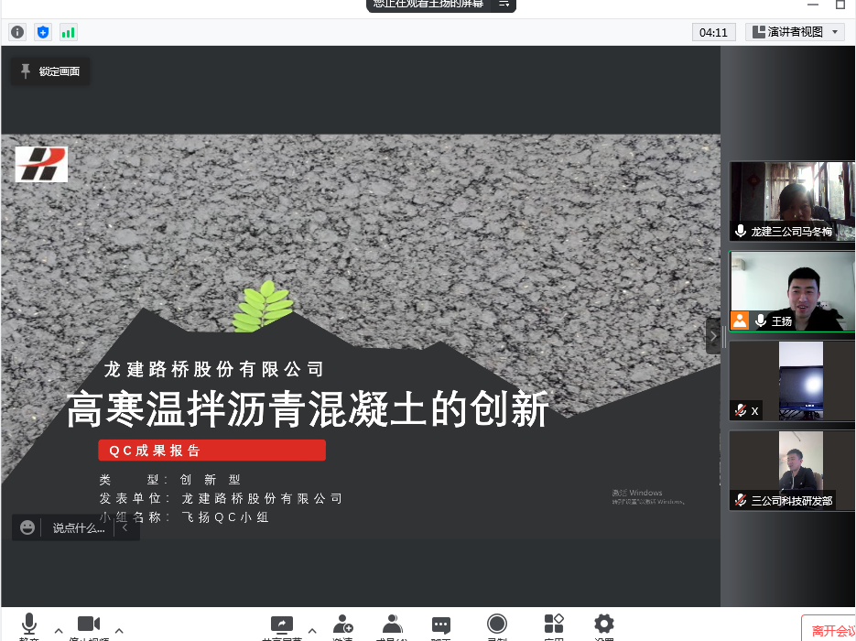Start recording with the record icon
The height and width of the screenshot is (641, 856).
click(497, 625)
